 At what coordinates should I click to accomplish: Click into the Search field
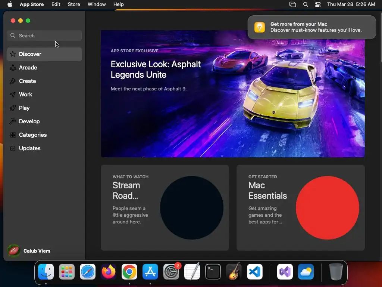44,36
